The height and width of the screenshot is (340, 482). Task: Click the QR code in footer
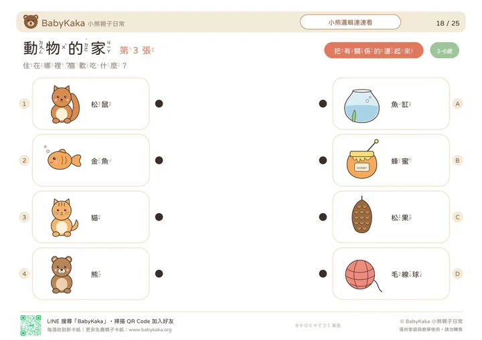[x=31, y=325]
